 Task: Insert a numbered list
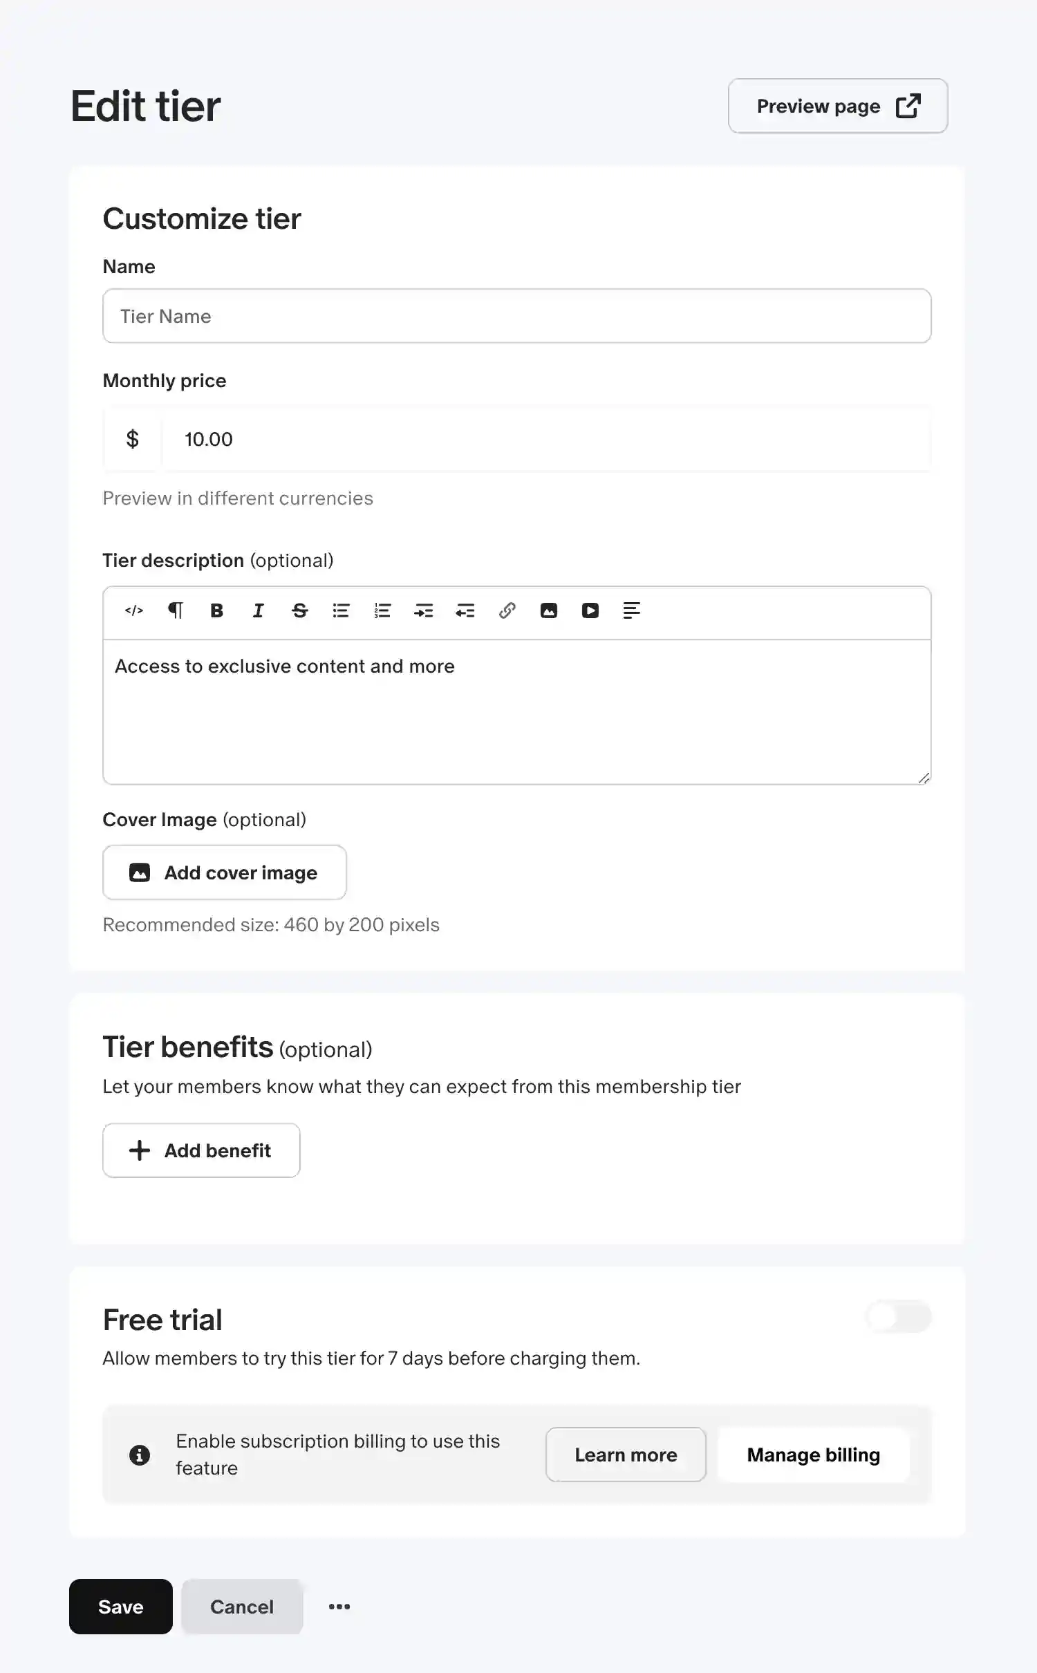point(382,610)
